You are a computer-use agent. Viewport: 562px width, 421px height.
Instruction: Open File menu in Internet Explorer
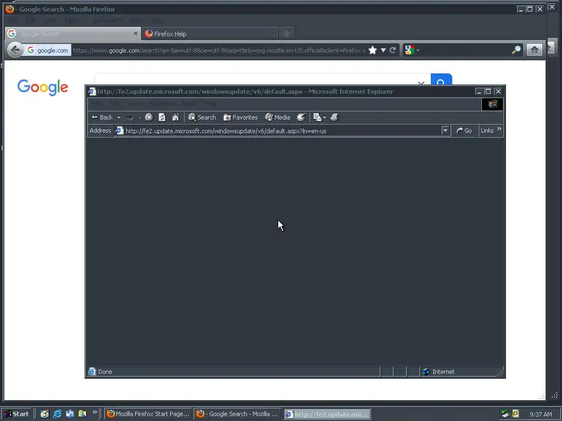coord(96,104)
